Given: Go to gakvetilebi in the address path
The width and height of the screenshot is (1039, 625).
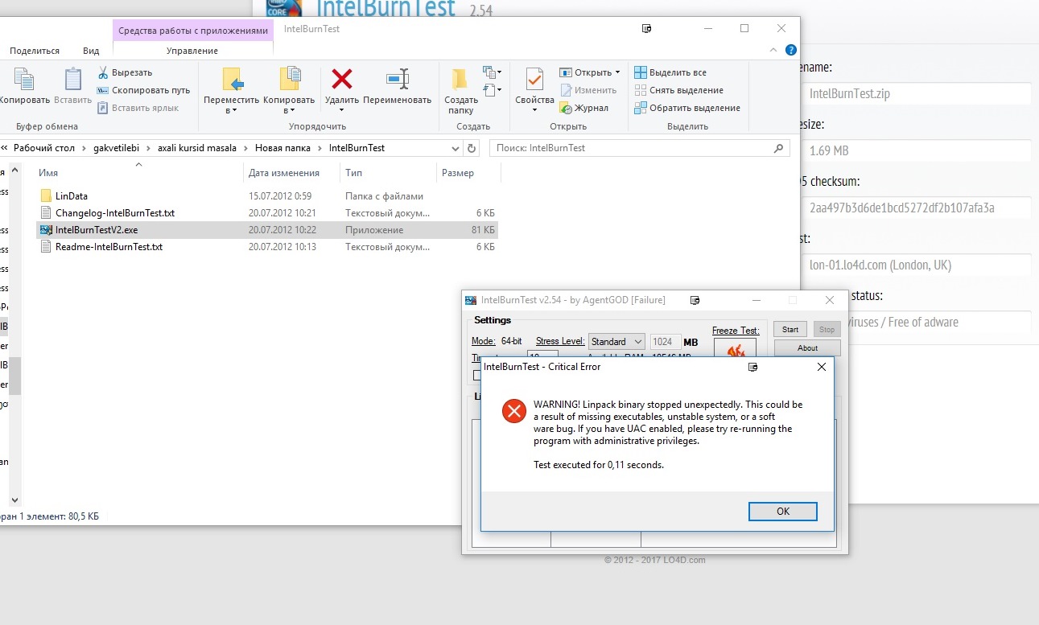Looking at the screenshot, I should [x=118, y=148].
